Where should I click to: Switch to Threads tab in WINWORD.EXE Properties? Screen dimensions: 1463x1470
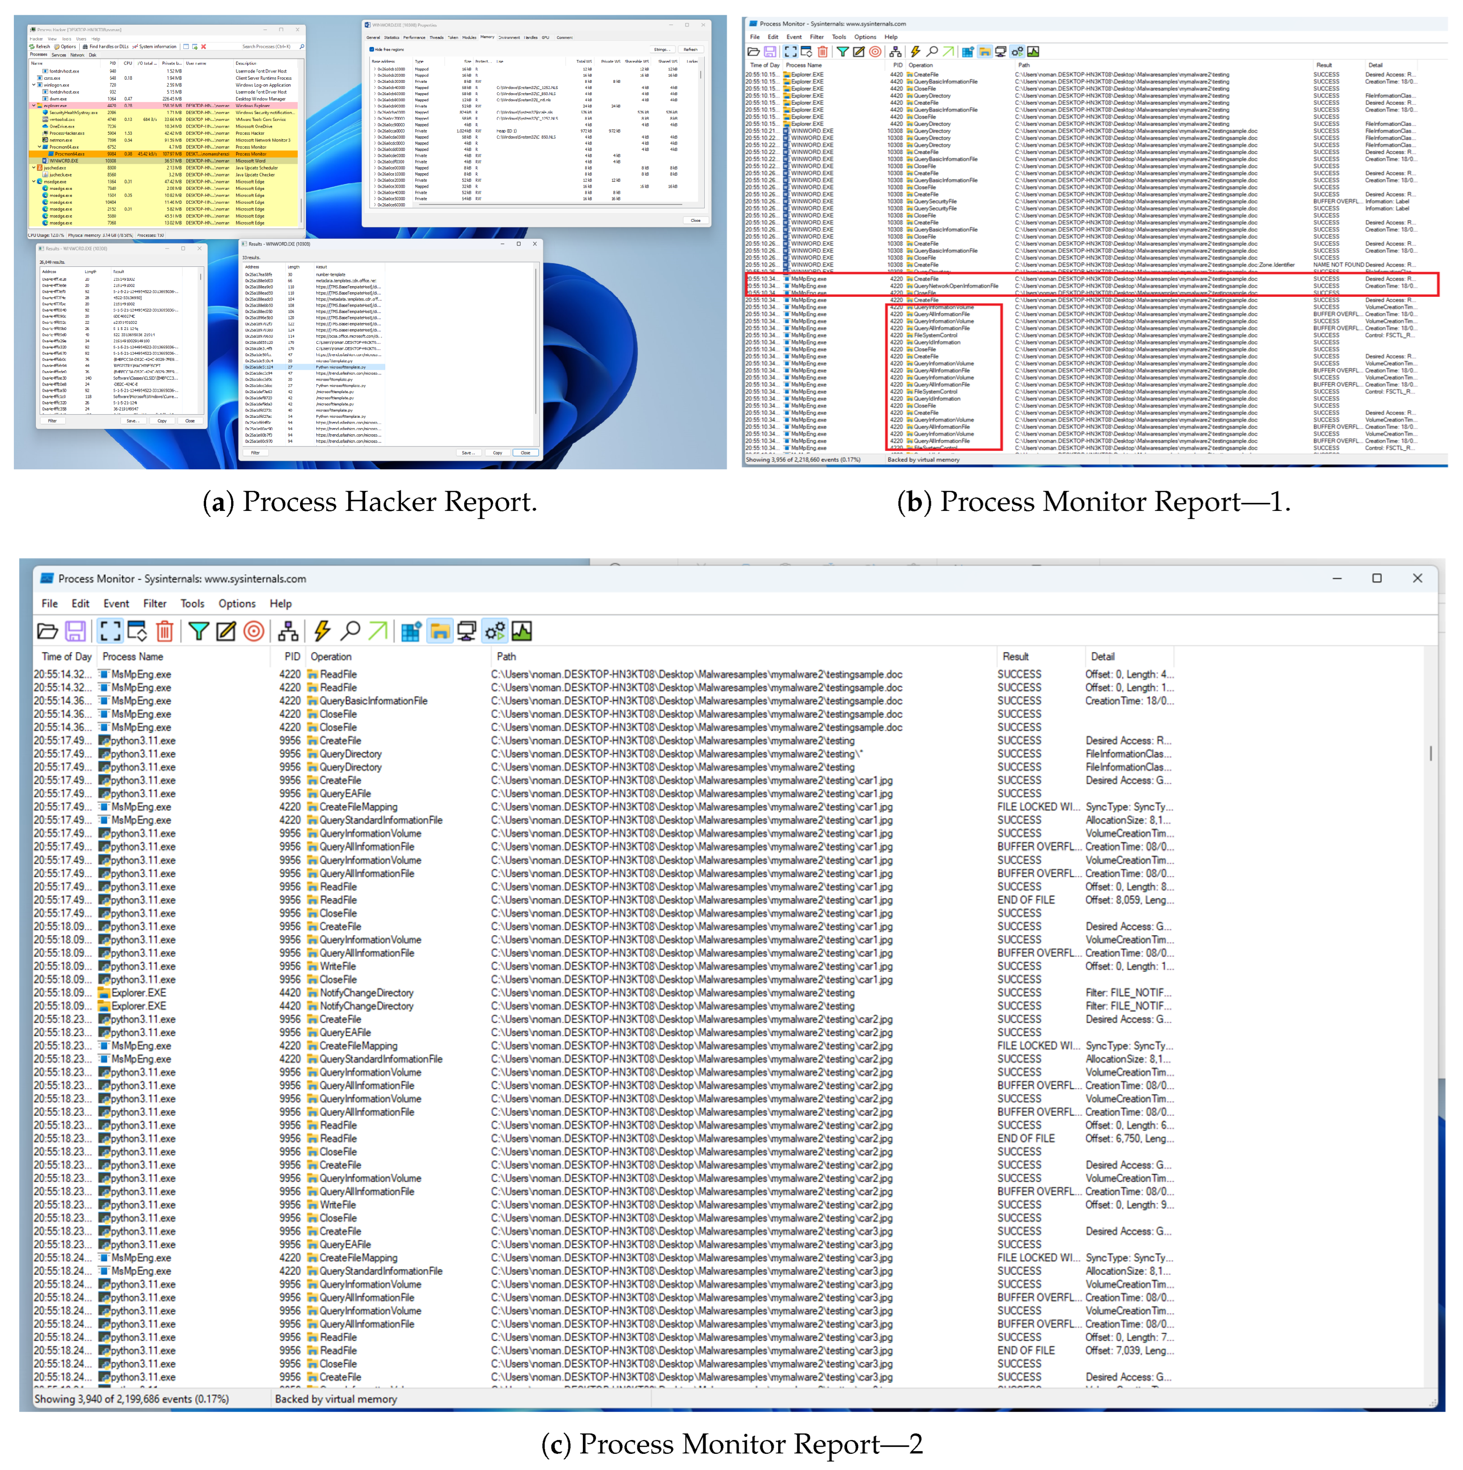pyautogui.click(x=436, y=37)
